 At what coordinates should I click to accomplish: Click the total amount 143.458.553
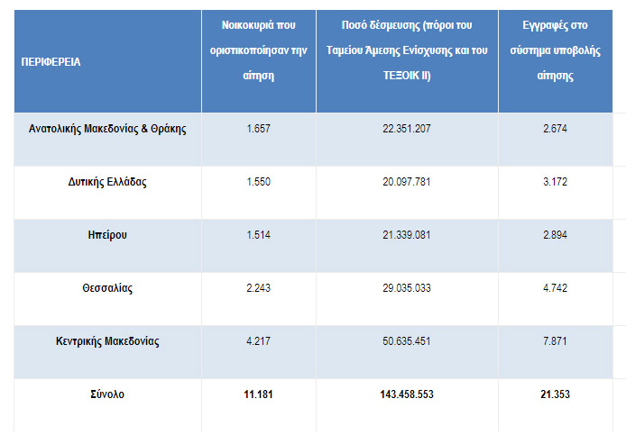407,394
